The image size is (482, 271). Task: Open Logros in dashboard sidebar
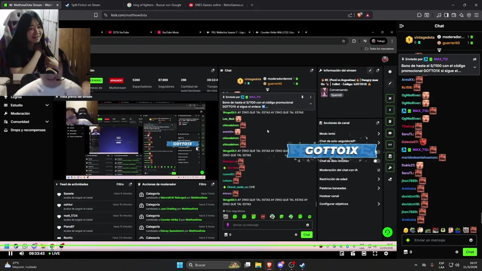tap(16, 97)
